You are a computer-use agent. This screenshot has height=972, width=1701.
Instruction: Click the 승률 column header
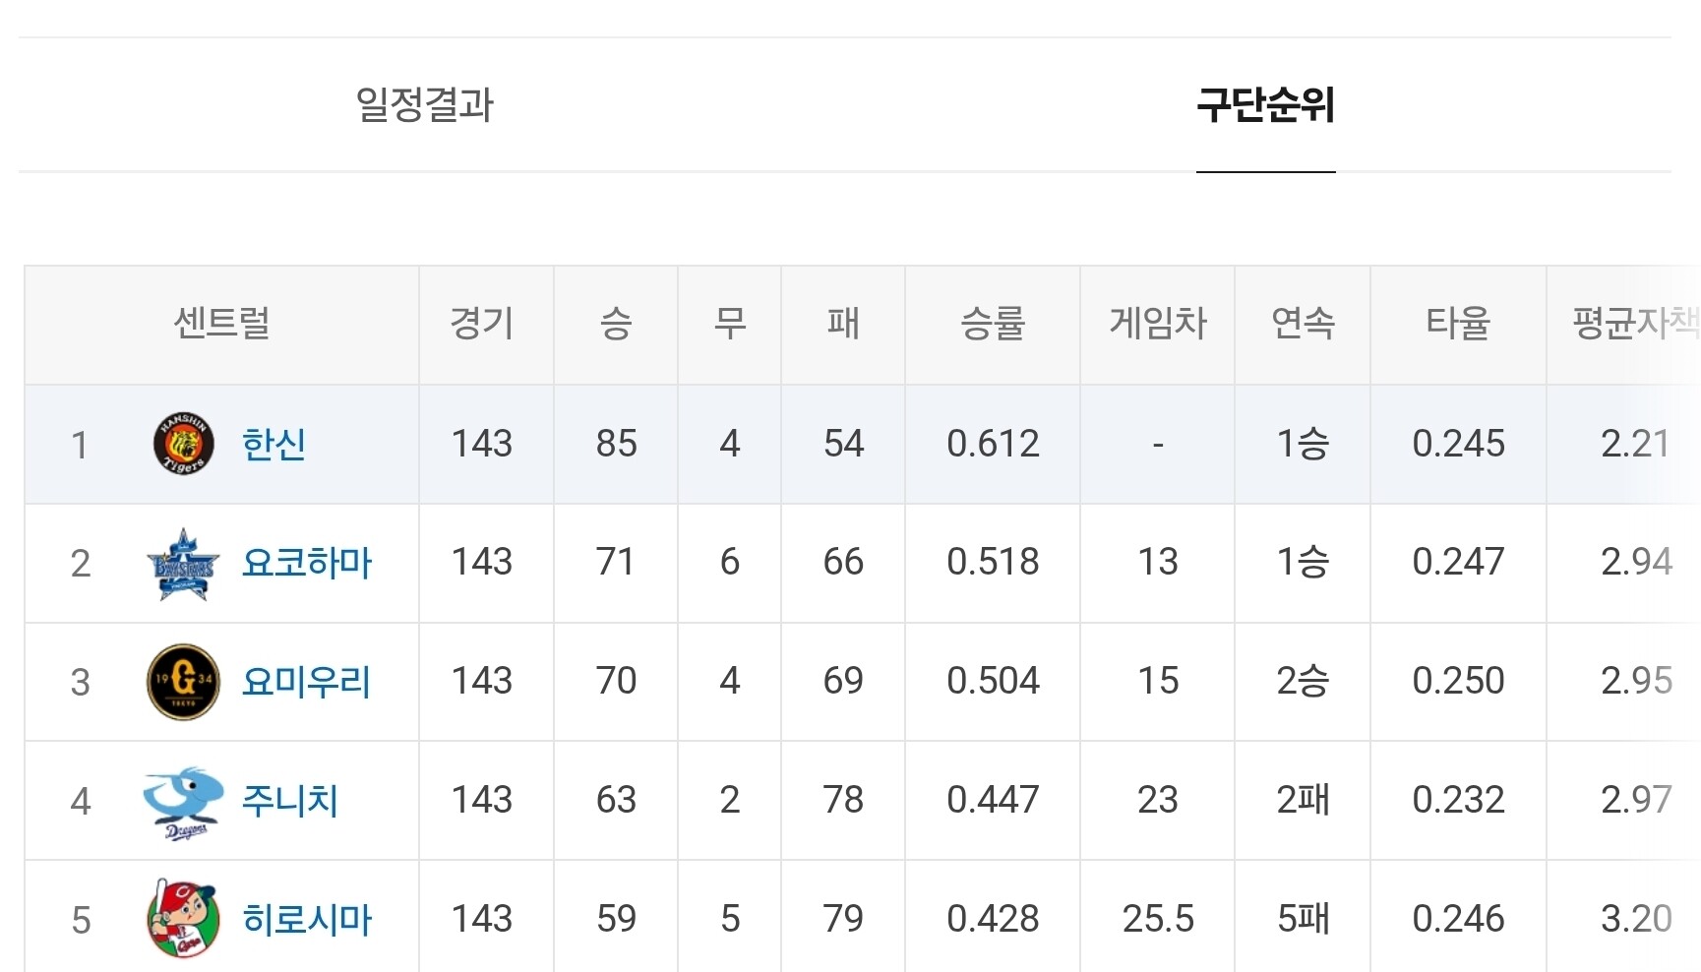[993, 324]
